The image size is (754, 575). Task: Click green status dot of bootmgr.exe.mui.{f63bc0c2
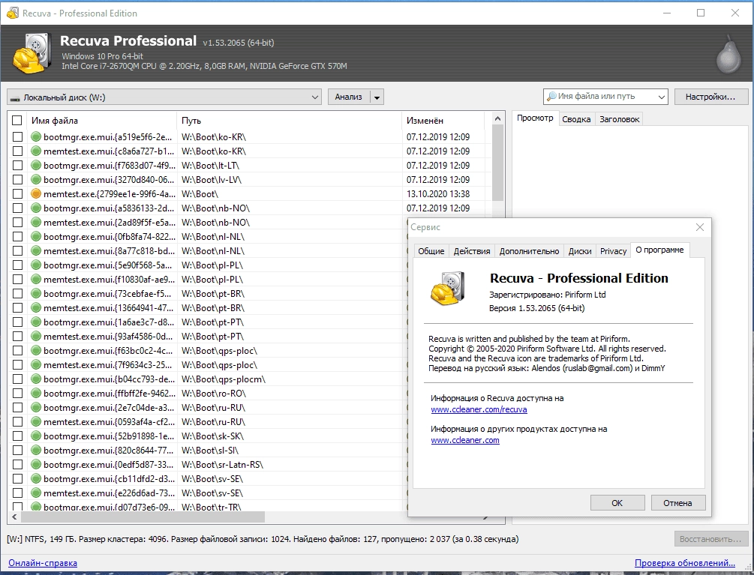[35, 351]
